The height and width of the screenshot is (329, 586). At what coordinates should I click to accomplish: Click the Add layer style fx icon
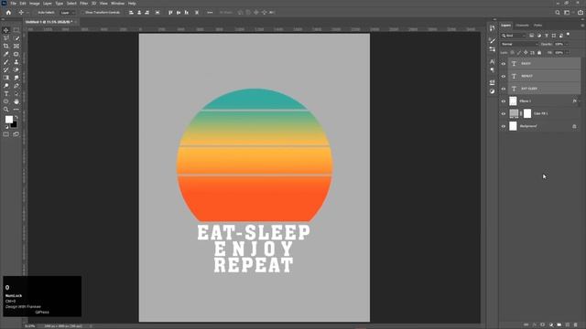pyautogui.click(x=534, y=325)
